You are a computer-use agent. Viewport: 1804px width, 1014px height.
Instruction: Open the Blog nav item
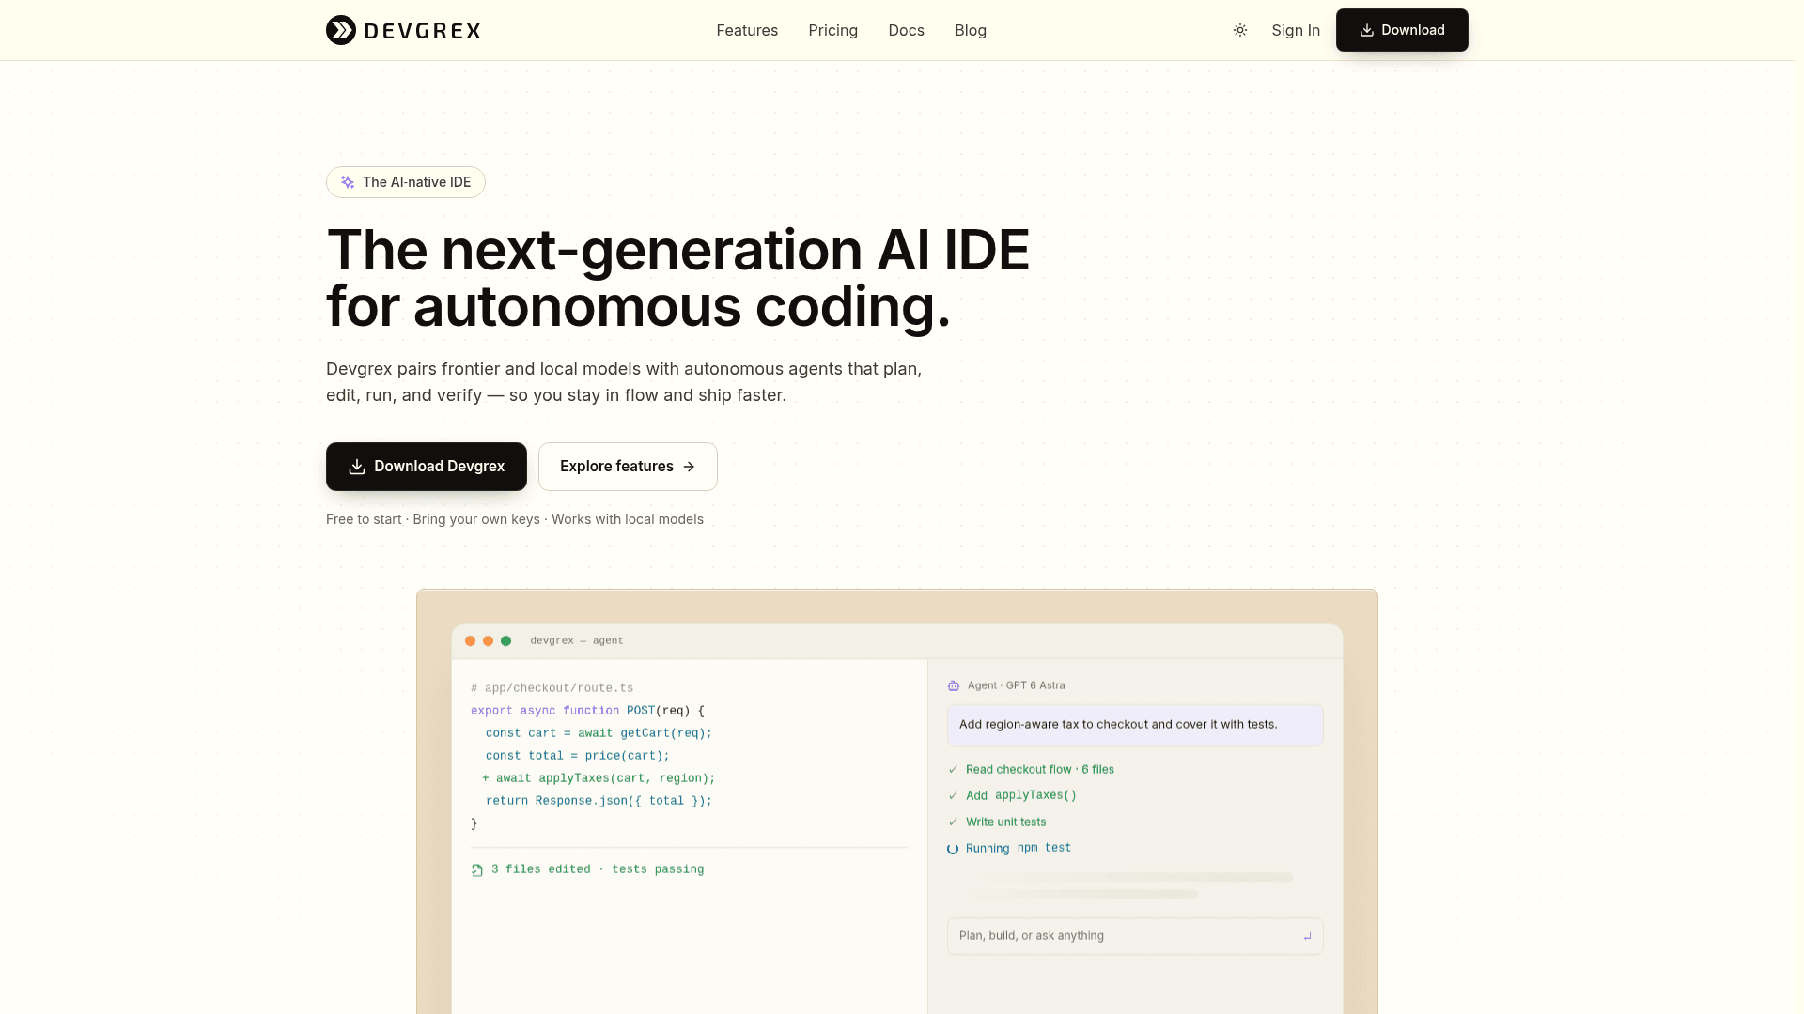tap(971, 30)
